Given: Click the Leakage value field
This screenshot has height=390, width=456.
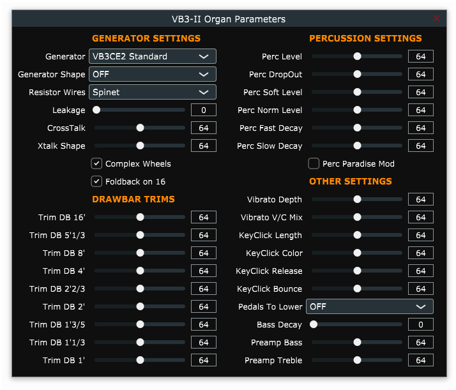Looking at the screenshot, I should [204, 110].
